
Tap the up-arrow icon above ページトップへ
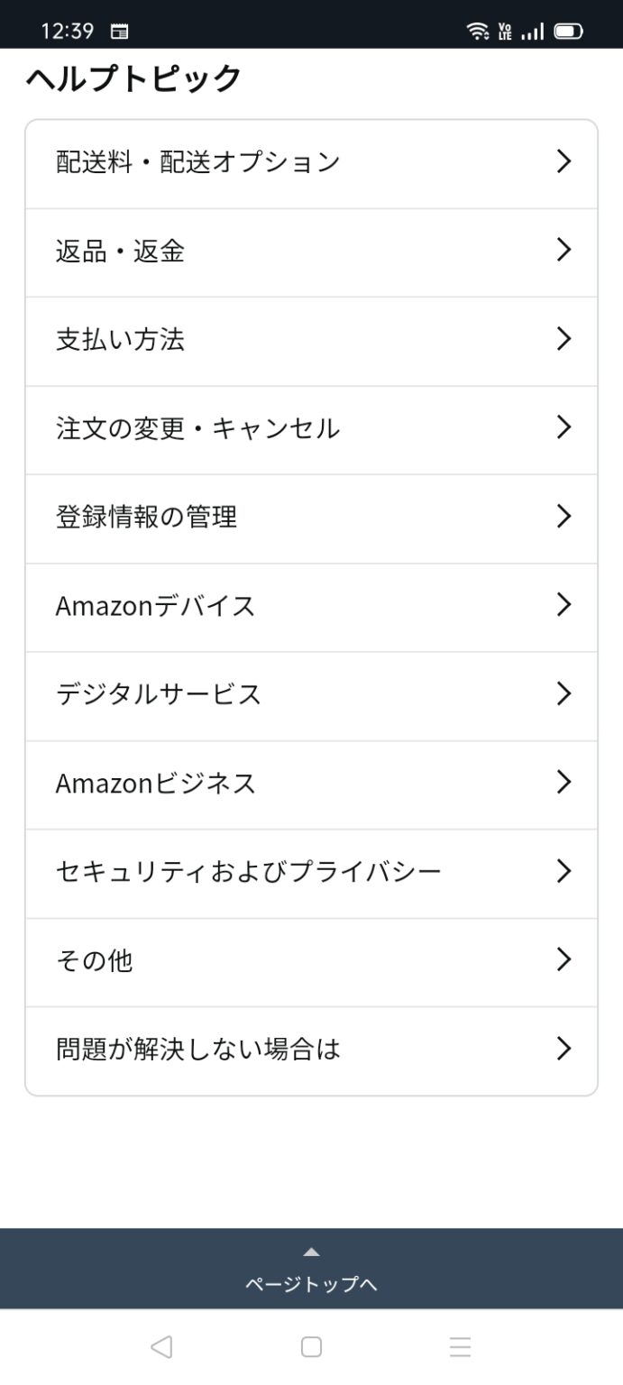click(311, 1252)
